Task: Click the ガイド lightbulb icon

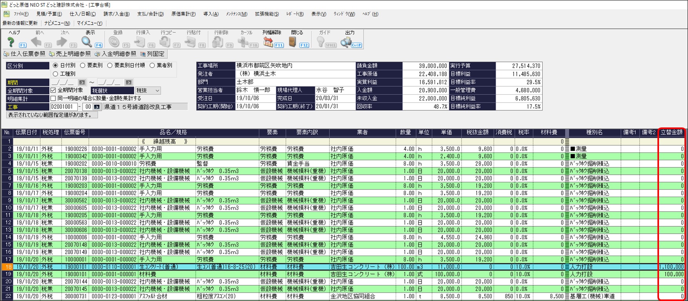Action: [320, 42]
